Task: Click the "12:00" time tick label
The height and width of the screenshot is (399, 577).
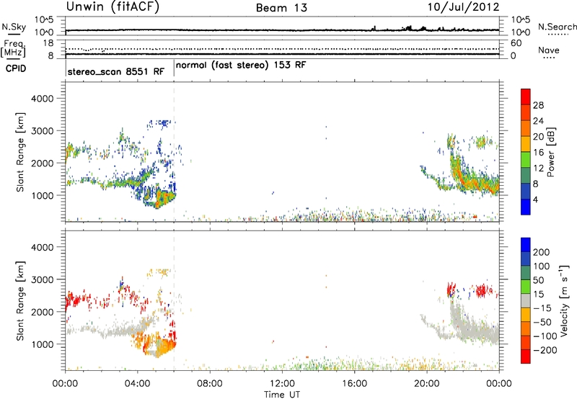Action: [x=282, y=384]
